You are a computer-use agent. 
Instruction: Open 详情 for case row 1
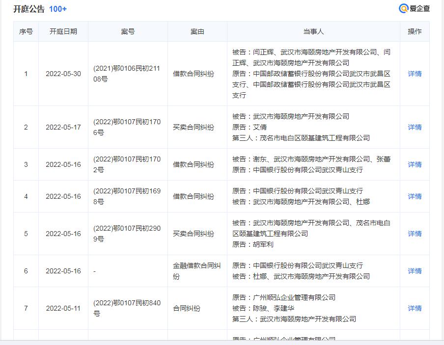tap(415, 74)
